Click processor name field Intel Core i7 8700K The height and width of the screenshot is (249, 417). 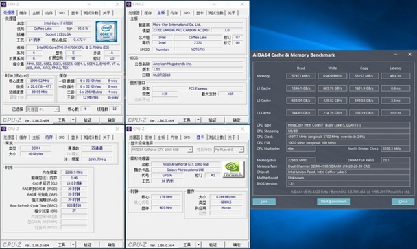click(x=58, y=23)
